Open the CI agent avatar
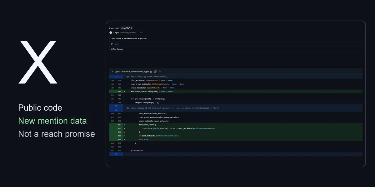Screen dimensions: 375x187 (x=111, y=32)
